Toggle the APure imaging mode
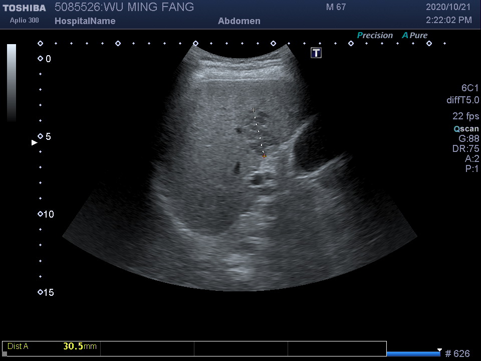The height and width of the screenshot is (361, 481). pyautogui.click(x=415, y=36)
